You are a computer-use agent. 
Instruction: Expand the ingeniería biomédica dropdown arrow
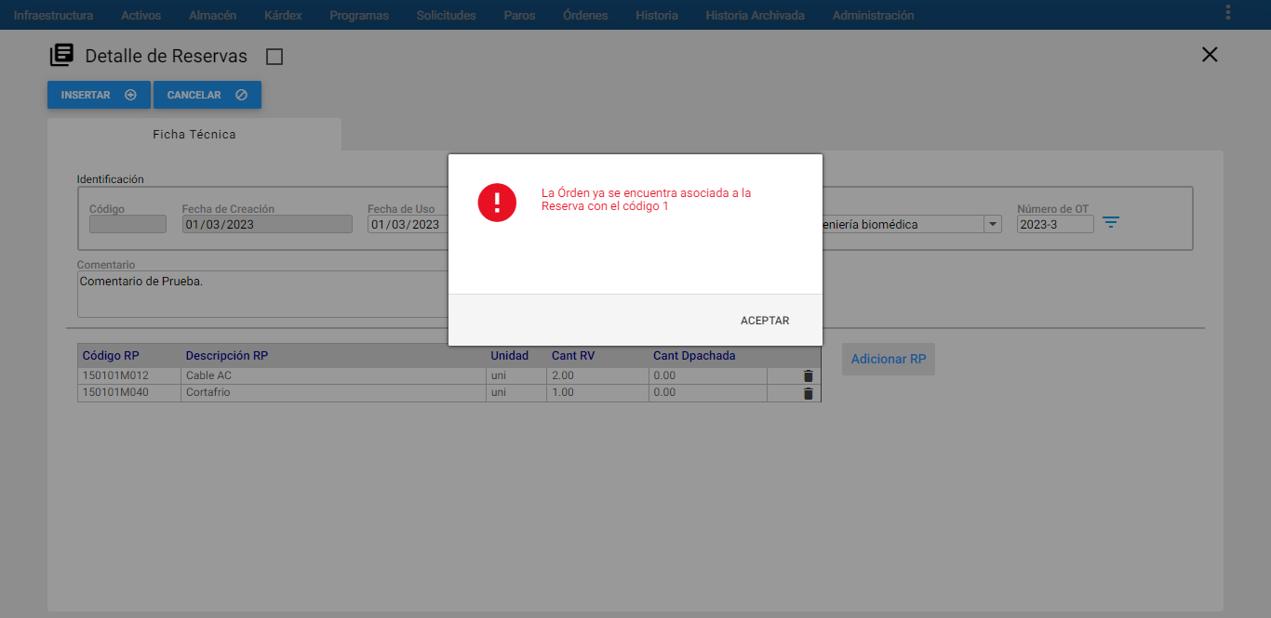pyautogui.click(x=993, y=224)
